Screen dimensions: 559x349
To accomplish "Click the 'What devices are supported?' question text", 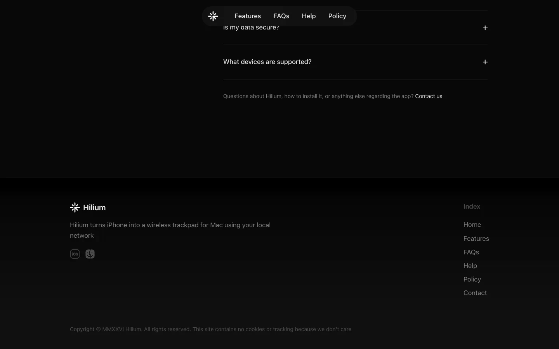I will (x=267, y=62).
